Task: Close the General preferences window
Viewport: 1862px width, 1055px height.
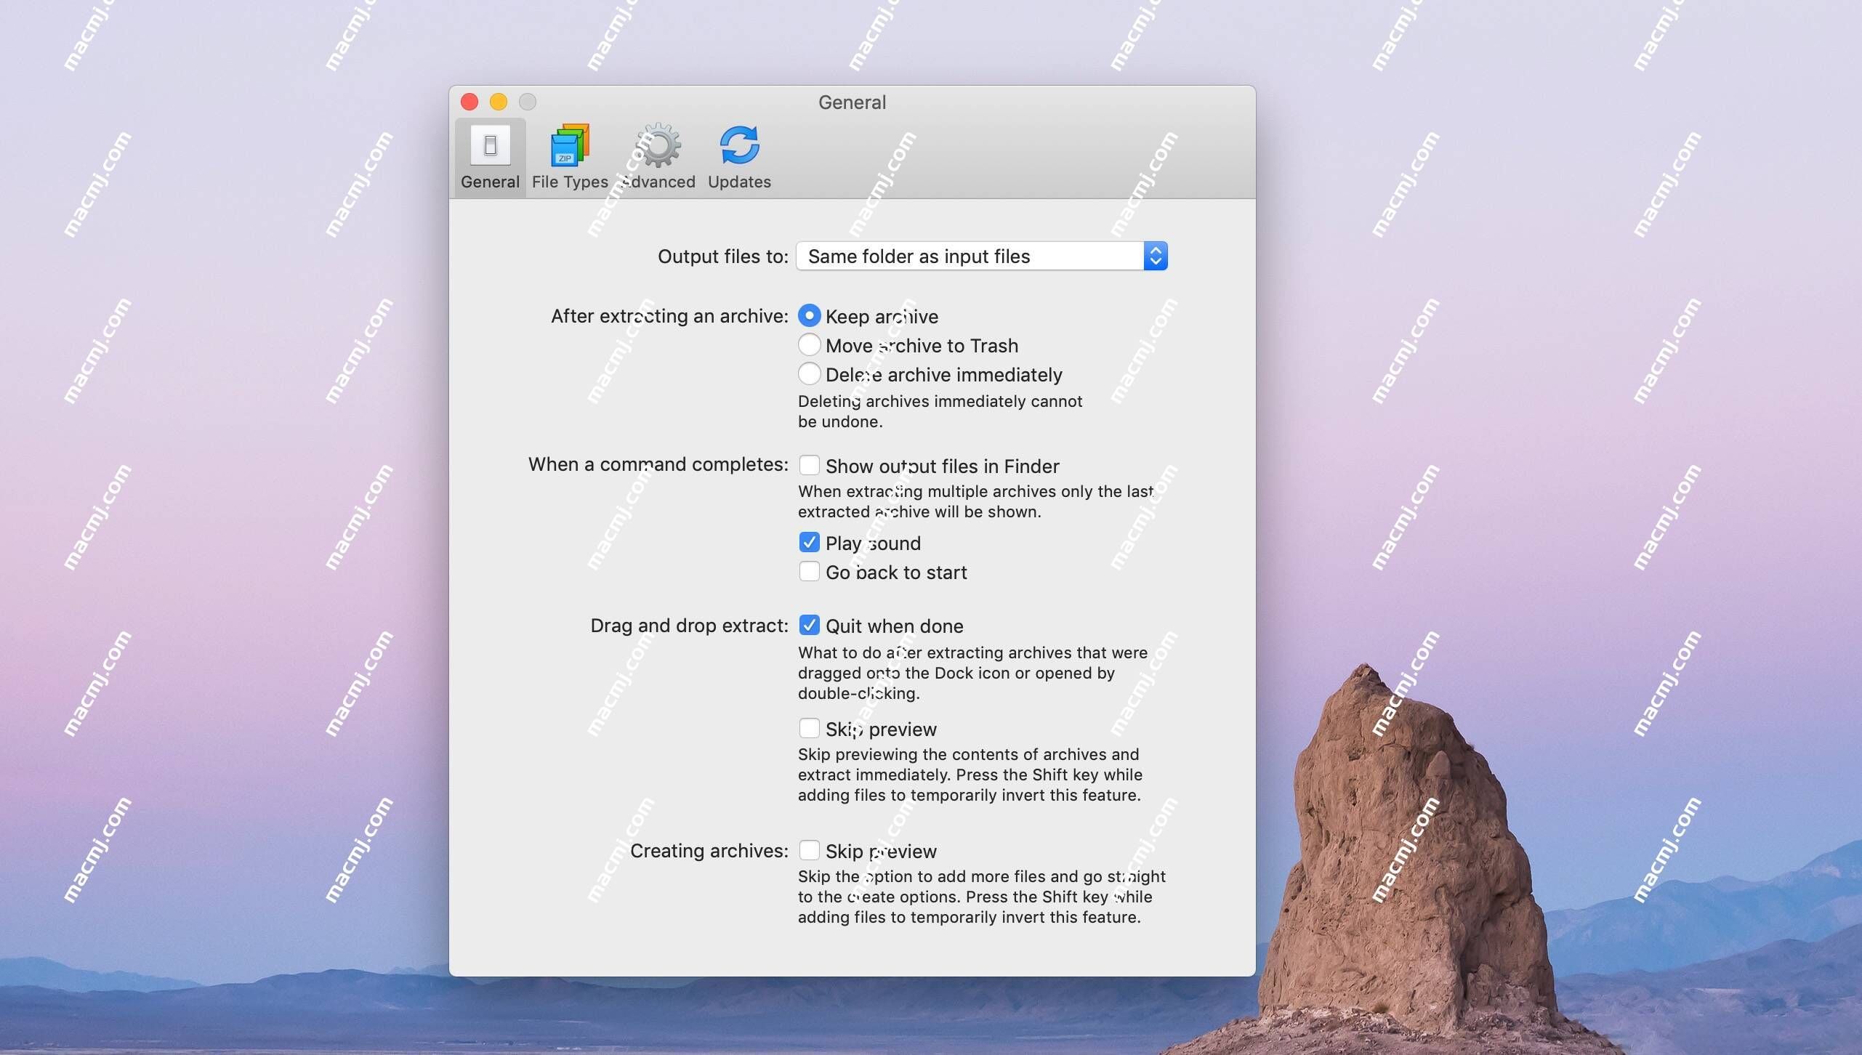Action: [x=469, y=102]
